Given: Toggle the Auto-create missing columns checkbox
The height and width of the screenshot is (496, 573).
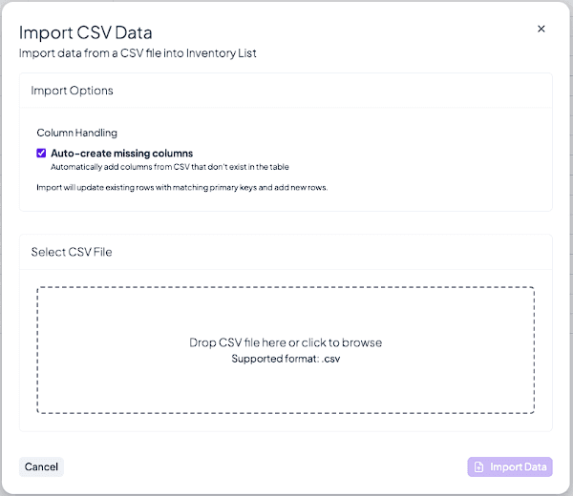Looking at the screenshot, I should (x=41, y=153).
